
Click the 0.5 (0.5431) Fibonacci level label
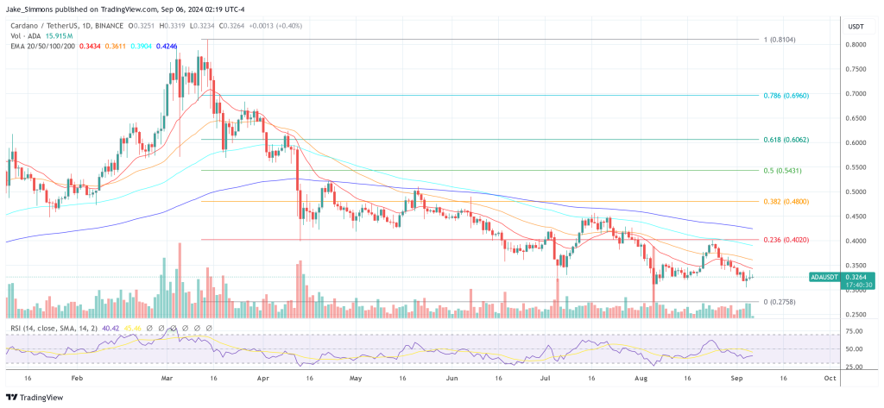pos(786,170)
